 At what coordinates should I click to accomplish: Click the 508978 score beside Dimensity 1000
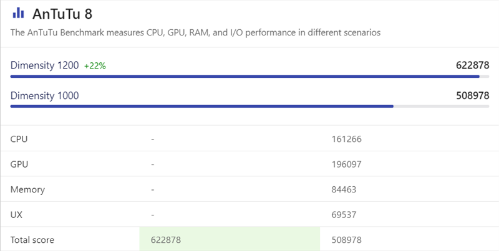click(472, 95)
